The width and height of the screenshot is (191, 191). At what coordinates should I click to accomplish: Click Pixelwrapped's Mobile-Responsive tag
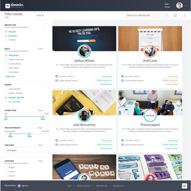point(170,144)
